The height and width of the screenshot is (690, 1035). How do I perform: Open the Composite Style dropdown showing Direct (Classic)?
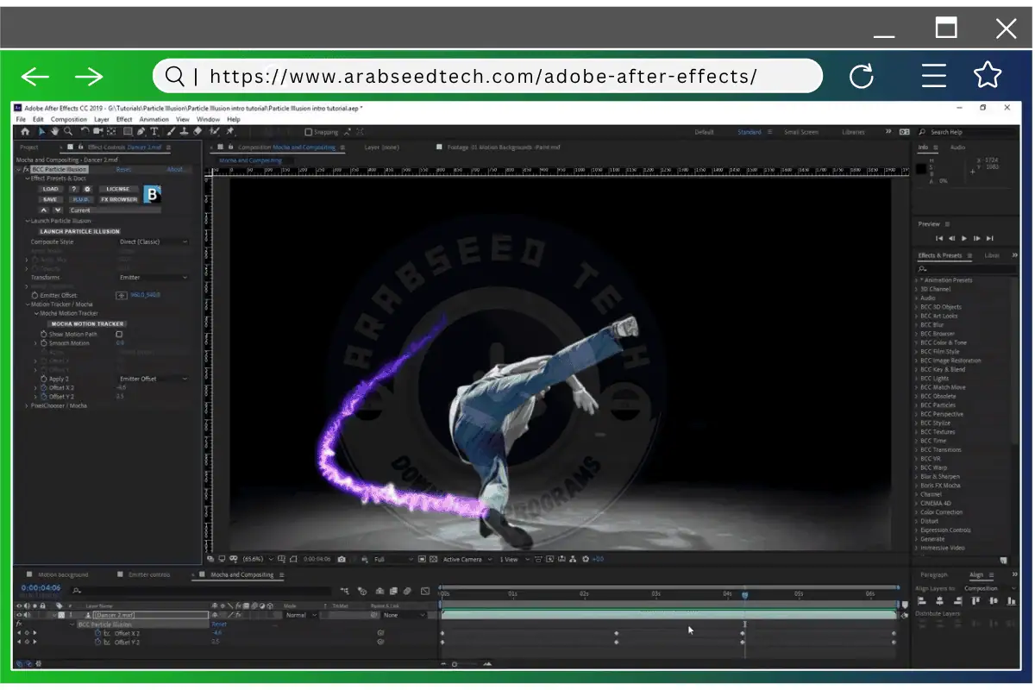(154, 241)
